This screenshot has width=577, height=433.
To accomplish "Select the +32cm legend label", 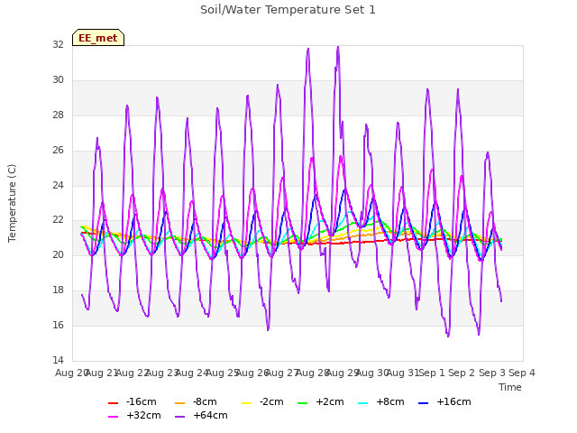I will (143, 415).
